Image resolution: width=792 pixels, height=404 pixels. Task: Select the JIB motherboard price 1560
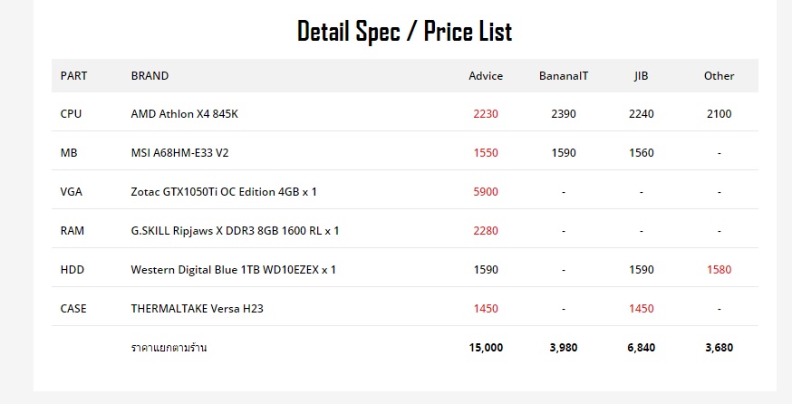tap(641, 153)
